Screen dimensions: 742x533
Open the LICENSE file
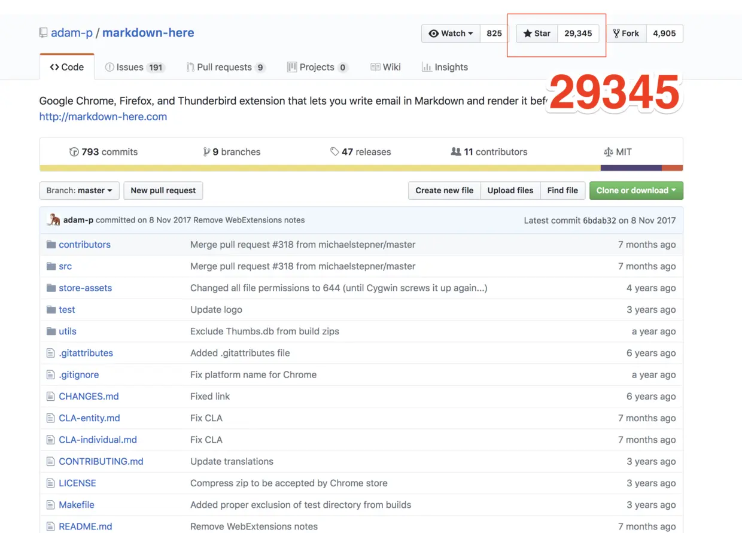pos(77,483)
